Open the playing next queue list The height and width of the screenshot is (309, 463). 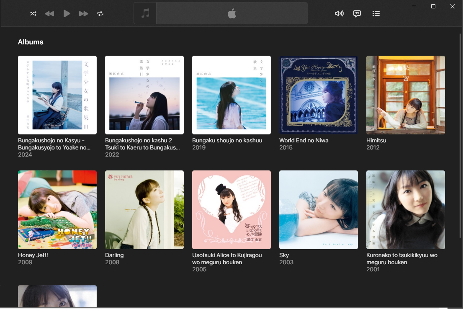[376, 13]
